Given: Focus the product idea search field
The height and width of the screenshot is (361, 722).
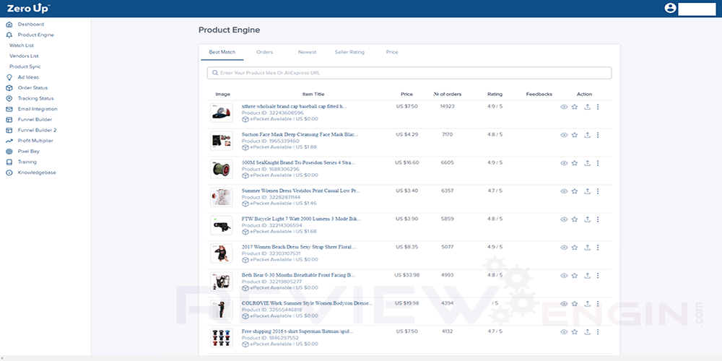Looking at the screenshot, I should 409,73.
